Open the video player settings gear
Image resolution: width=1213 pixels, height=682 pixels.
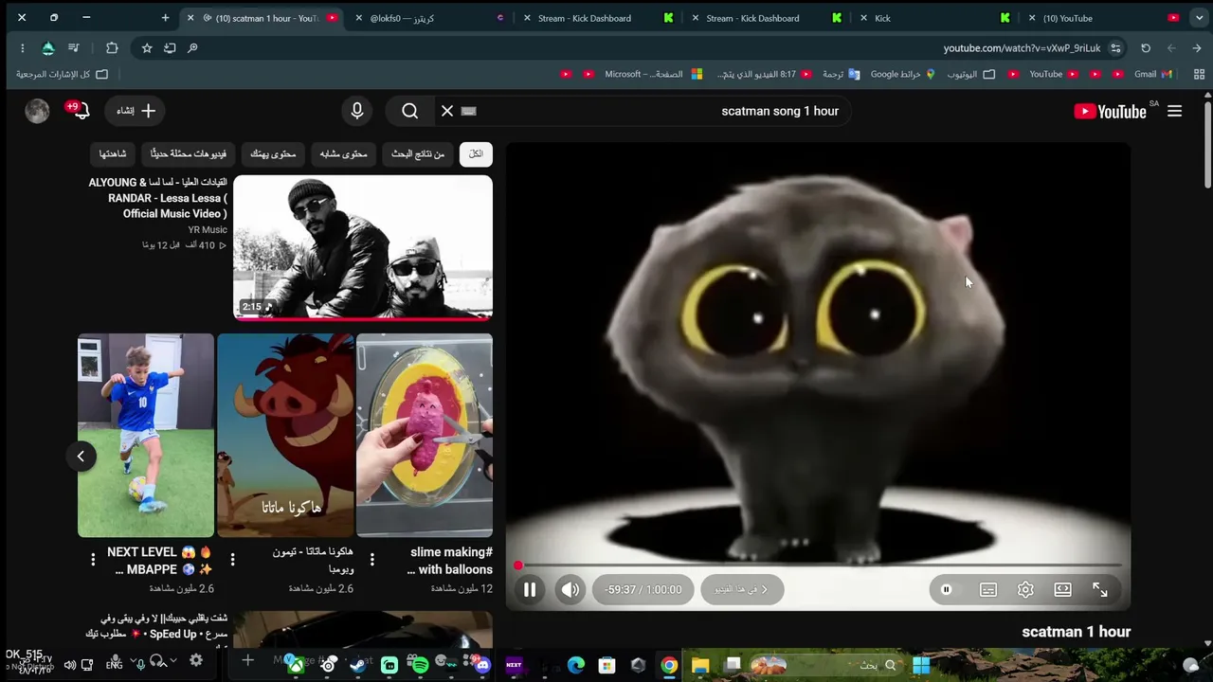[1025, 589]
